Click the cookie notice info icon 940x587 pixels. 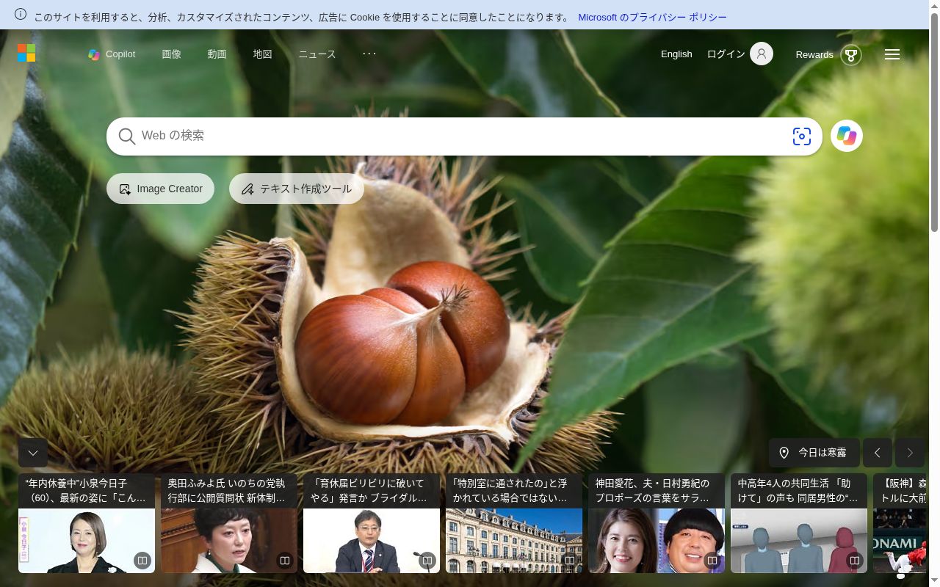point(21,15)
